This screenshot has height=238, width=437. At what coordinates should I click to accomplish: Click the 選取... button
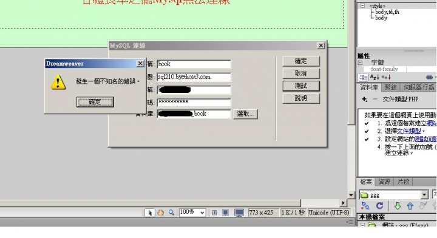click(245, 114)
